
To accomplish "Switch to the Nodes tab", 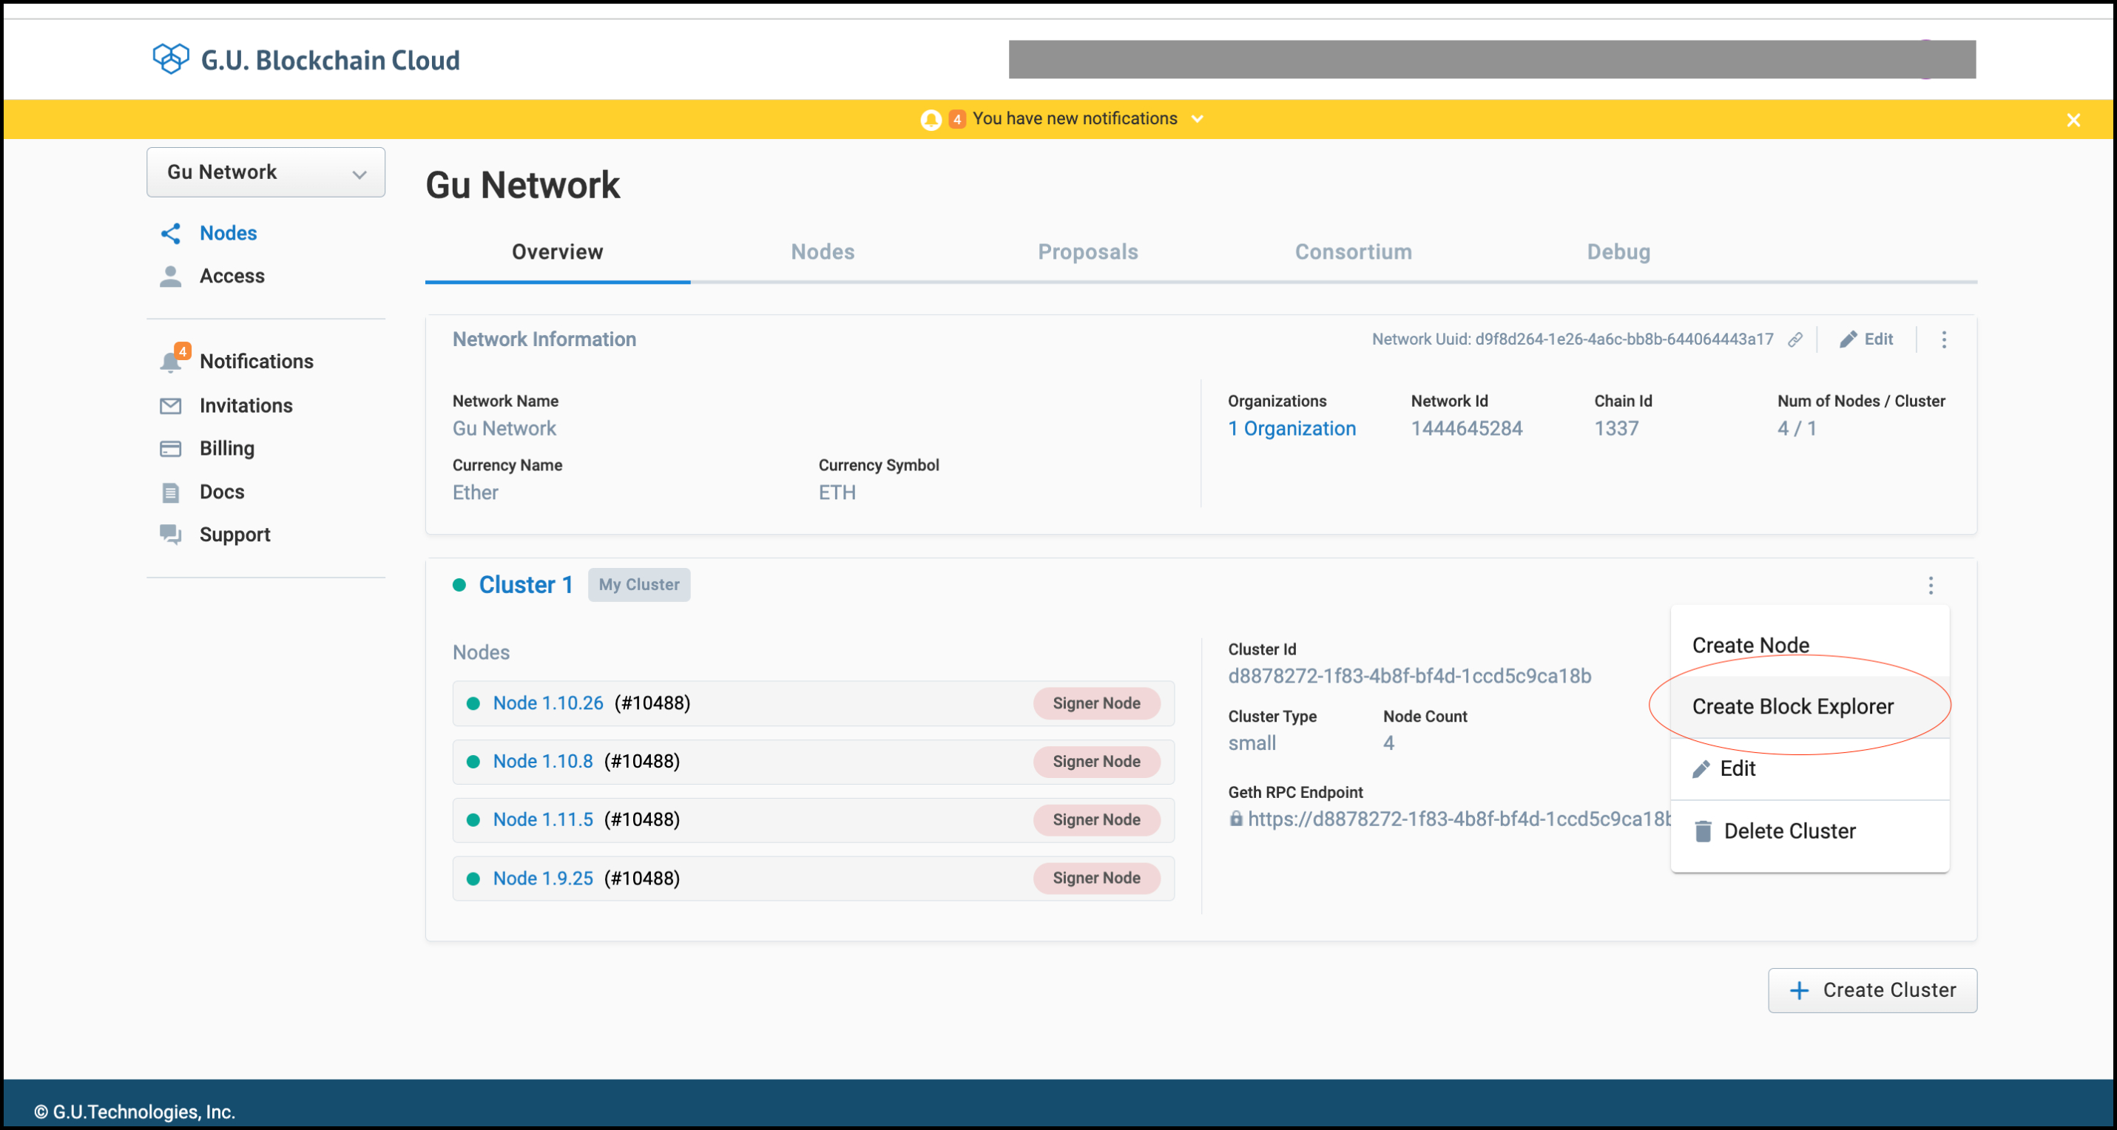I will pyautogui.click(x=823, y=252).
